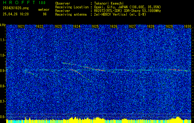Click the 1629 time marker
Screen dimensions: 194x123
[x=169, y=26]
